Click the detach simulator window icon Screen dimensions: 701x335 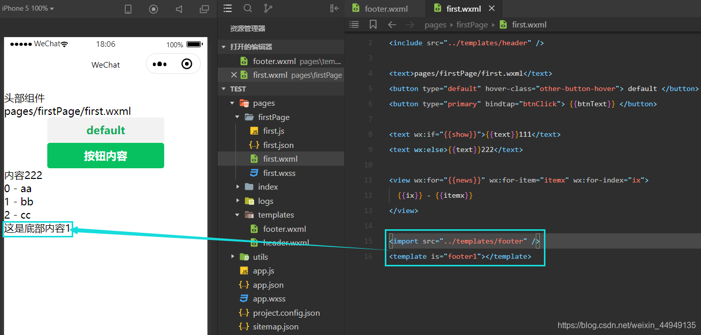204,9
